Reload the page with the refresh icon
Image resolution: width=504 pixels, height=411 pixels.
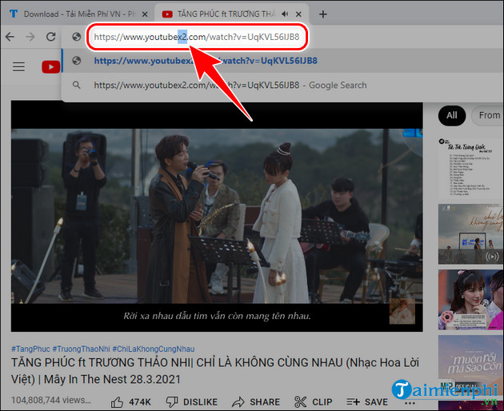coord(50,37)
